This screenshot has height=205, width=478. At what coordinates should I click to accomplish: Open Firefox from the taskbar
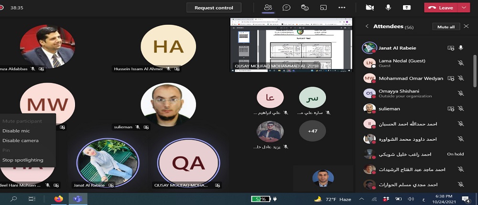[x=59, y=199]
